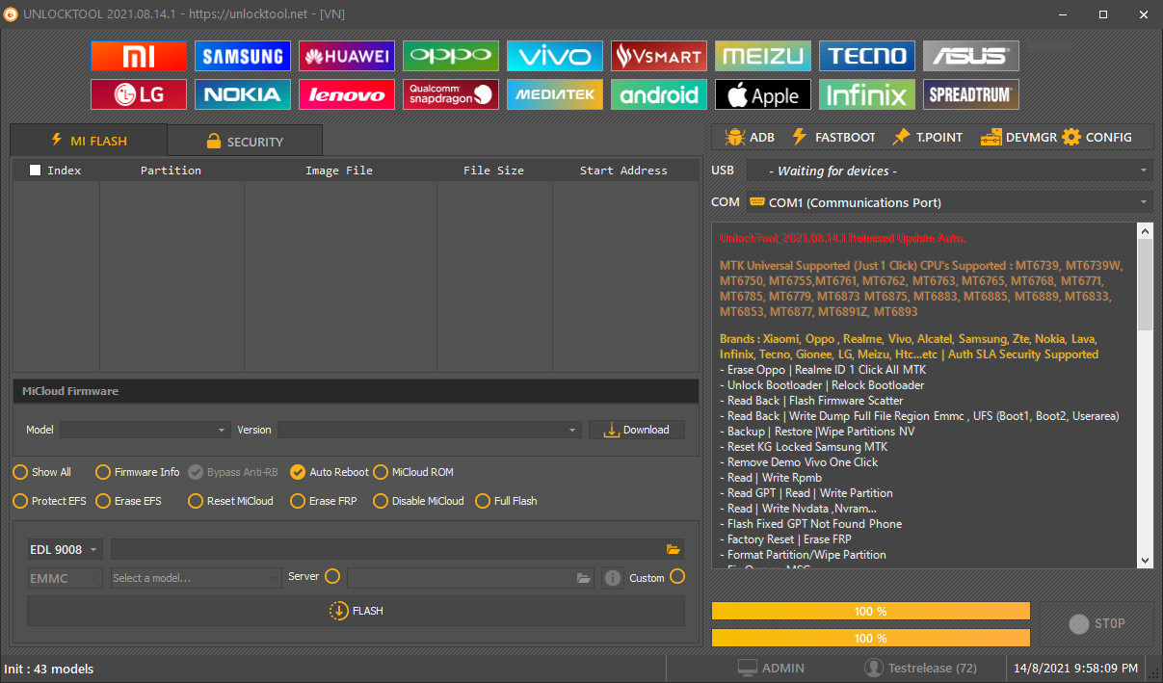Open the MiCloud Model dropdown
Screen dimensions: 1163x683
click(145, 430)
